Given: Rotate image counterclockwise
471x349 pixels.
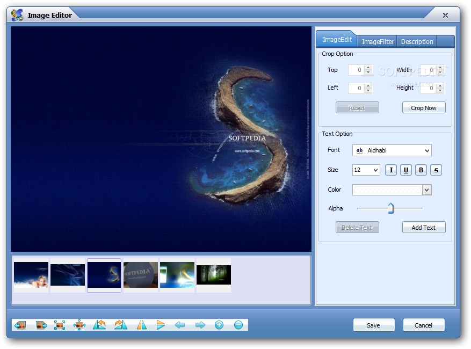Looking at the screenshot, I should 99,325.
